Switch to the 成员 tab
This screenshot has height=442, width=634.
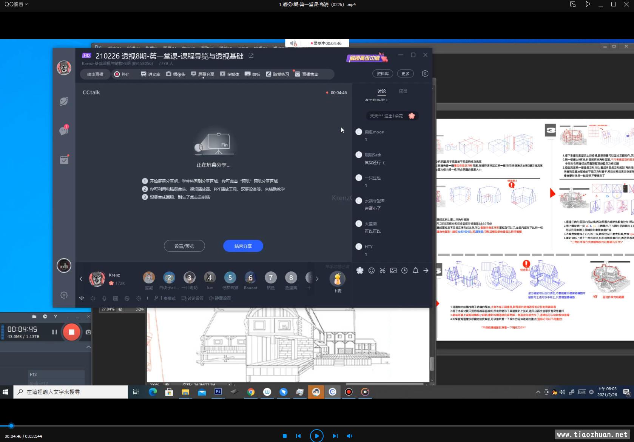[x=403, y=91]
